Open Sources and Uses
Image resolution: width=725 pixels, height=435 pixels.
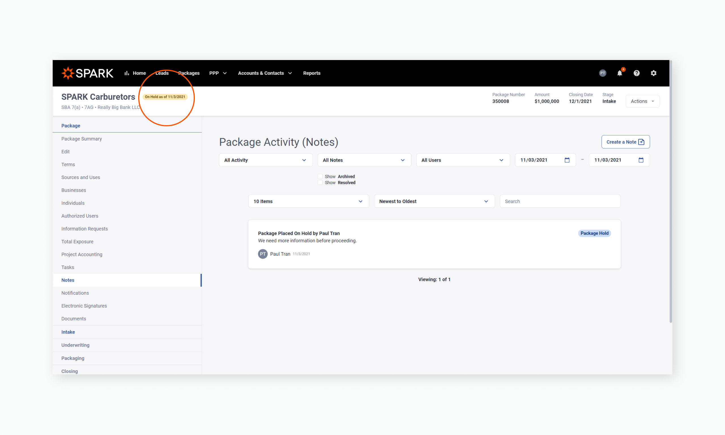pos(127,177)
